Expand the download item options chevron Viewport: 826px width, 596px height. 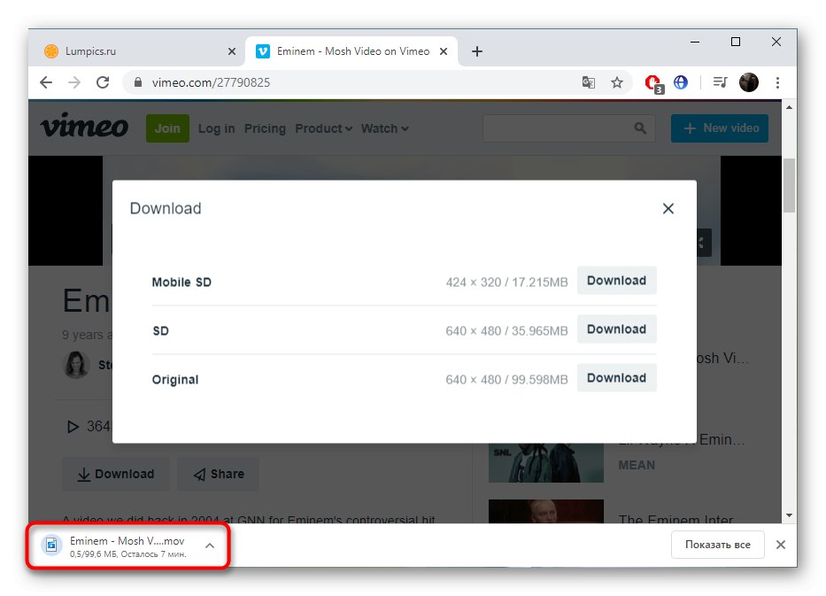click(x=210, y=546)
